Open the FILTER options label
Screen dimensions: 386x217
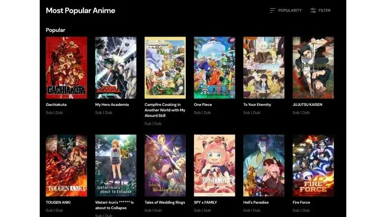[325, 10]
